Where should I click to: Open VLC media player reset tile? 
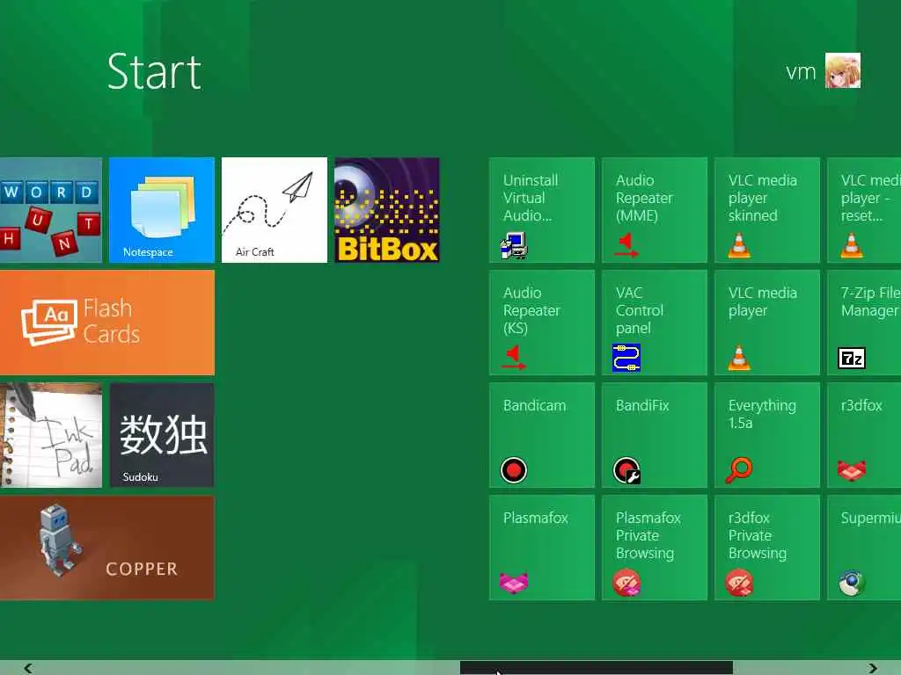(864, 210)
